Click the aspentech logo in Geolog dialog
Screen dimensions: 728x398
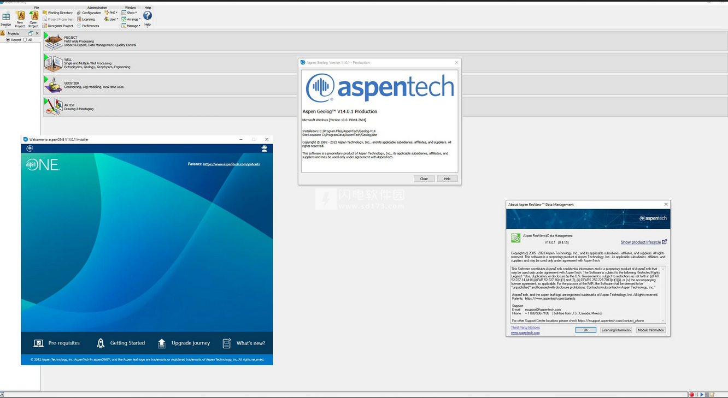[380, 87]
